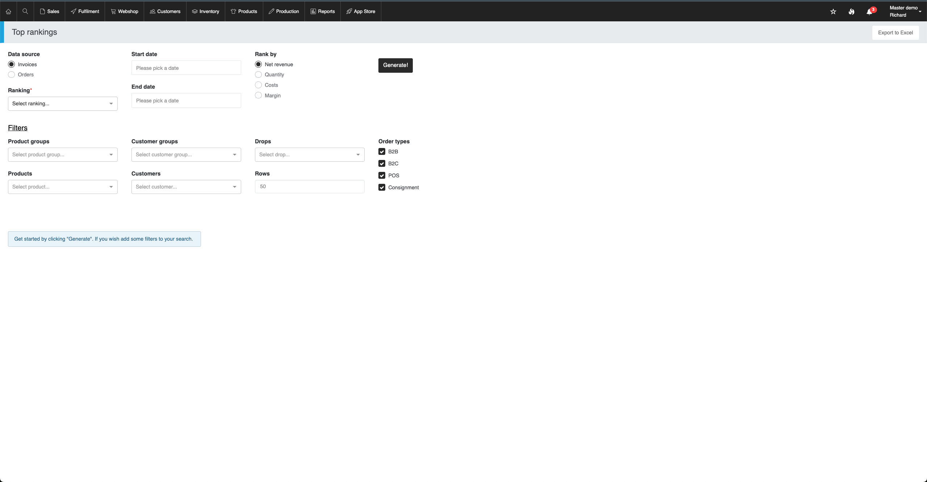
Task: Click the Rows input field
Action: (x=310, y=187)
